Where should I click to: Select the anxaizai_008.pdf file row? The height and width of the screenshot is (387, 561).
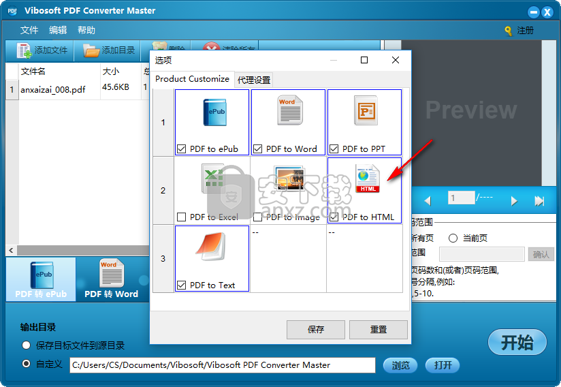[78, 89]
